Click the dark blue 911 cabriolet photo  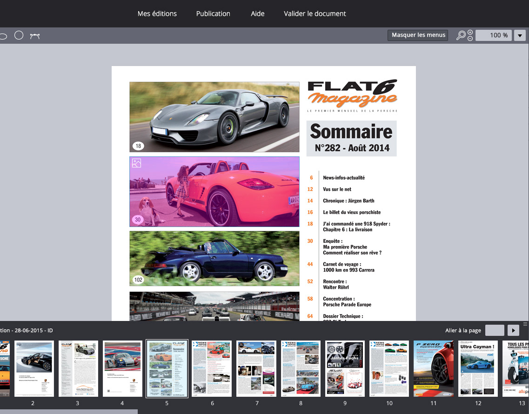pyautogui.click(x=214, y=259)
